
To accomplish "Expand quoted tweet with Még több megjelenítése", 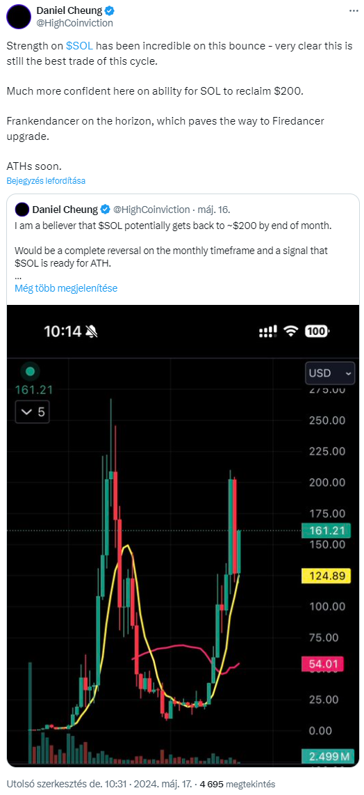I will pos(66,288).
